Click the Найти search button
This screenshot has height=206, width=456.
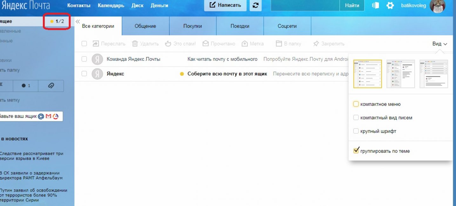pyautogui.click(x=352, y=5)
